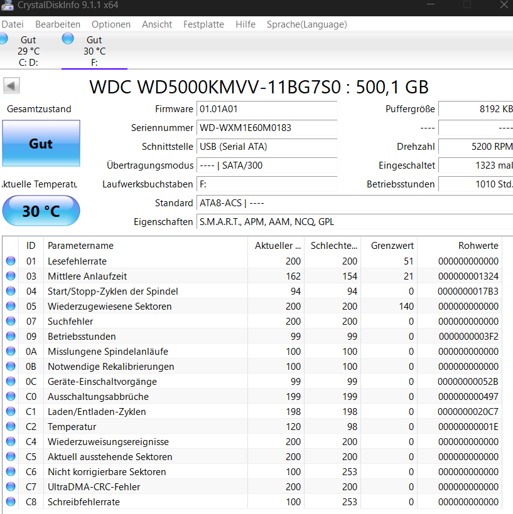This screenshot has width=513, height=514.
Task: Select the F: disk tab
Action: (94, 51)
